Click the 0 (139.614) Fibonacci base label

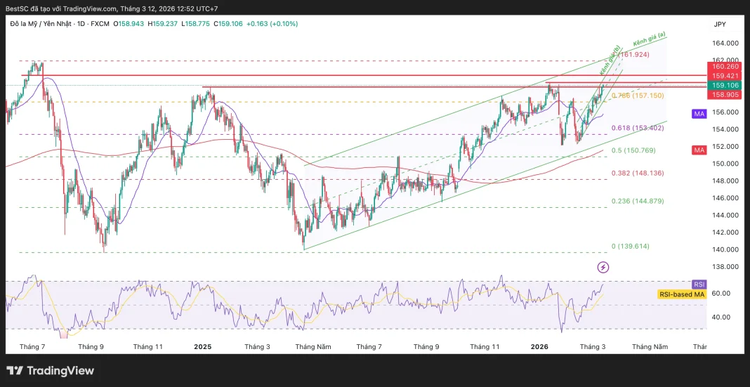click(630, 247)
